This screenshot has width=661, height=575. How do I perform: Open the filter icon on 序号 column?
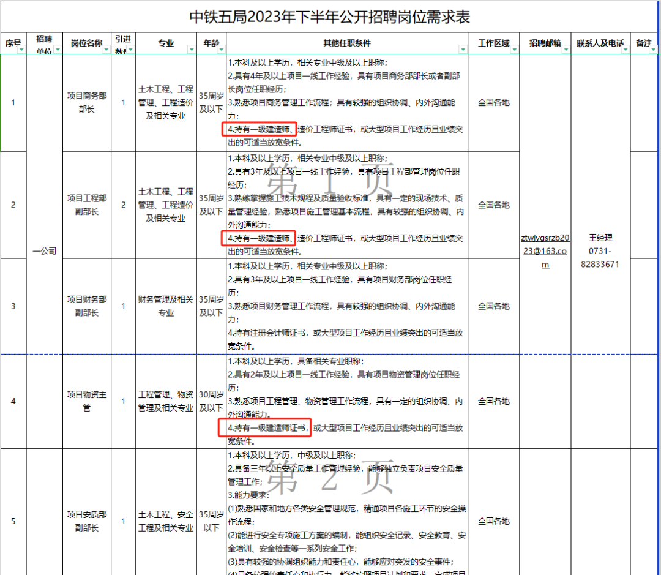pos(20,49)
